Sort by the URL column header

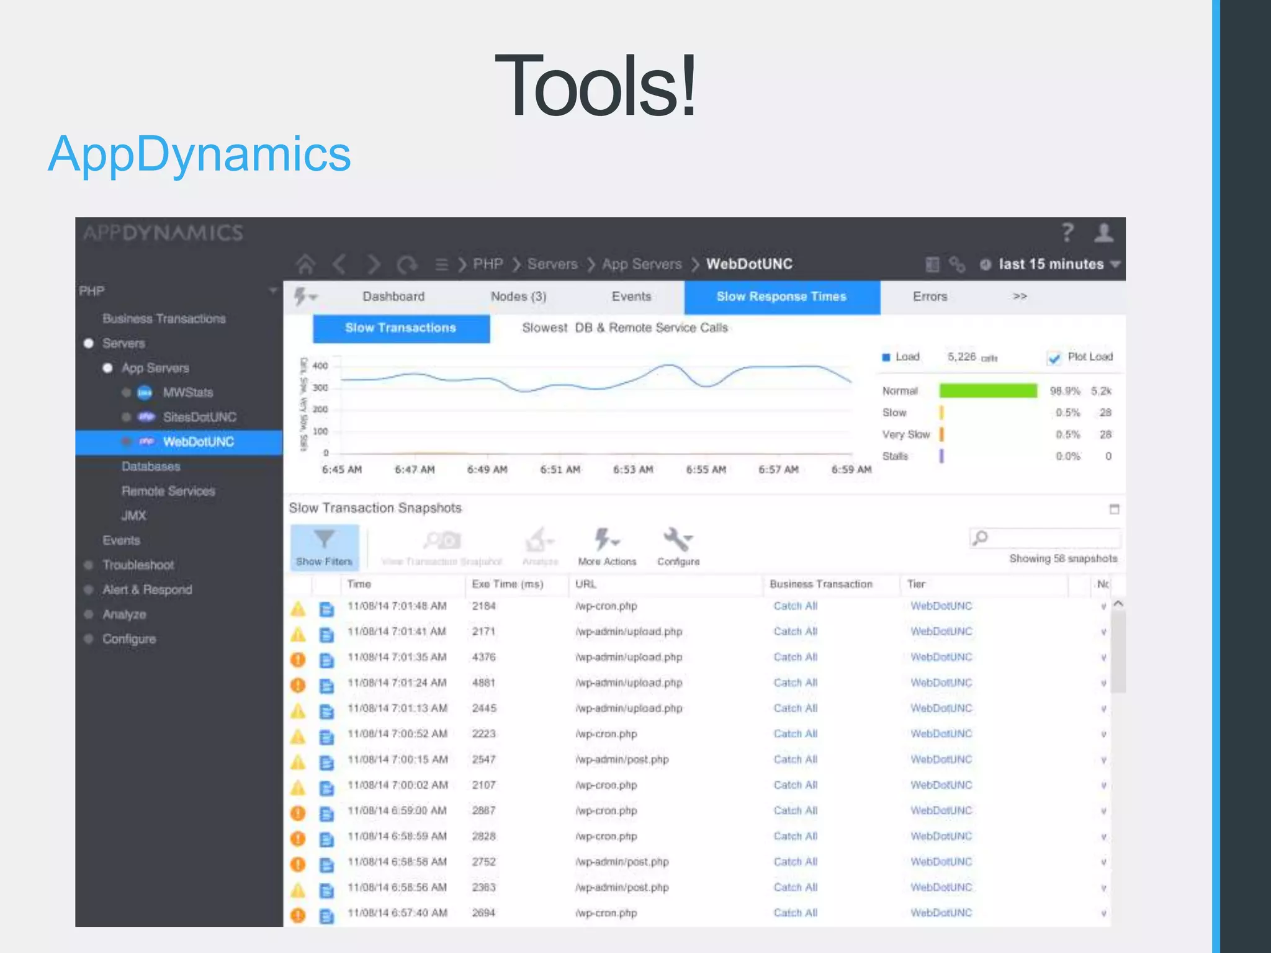pyautogui.click(x=585, y=584)
